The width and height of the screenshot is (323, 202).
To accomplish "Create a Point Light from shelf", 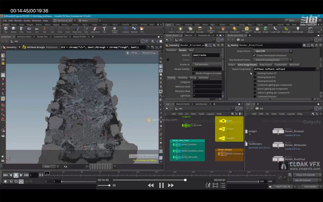I will 180,29.
